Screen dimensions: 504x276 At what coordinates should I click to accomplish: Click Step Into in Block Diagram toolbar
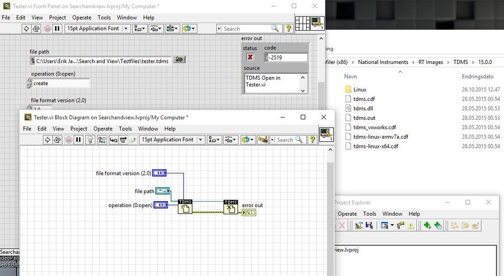[x=114, y=140]
